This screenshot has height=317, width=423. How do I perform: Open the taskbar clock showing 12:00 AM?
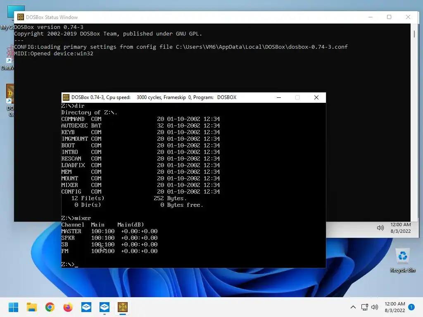(395, 307)
